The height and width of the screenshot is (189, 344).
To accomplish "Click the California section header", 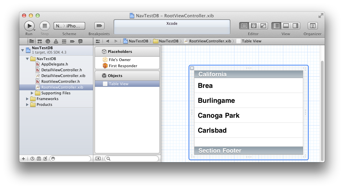I will tap(249, 74).
